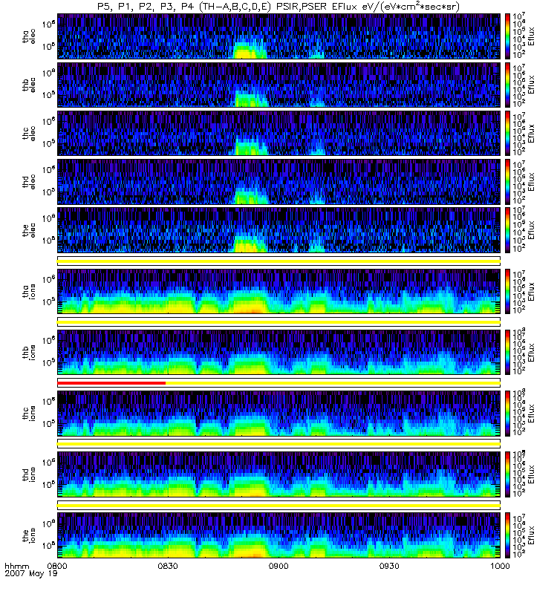
Task: Select the color bar beside the ions panel
Action: (x=508, y=535)
